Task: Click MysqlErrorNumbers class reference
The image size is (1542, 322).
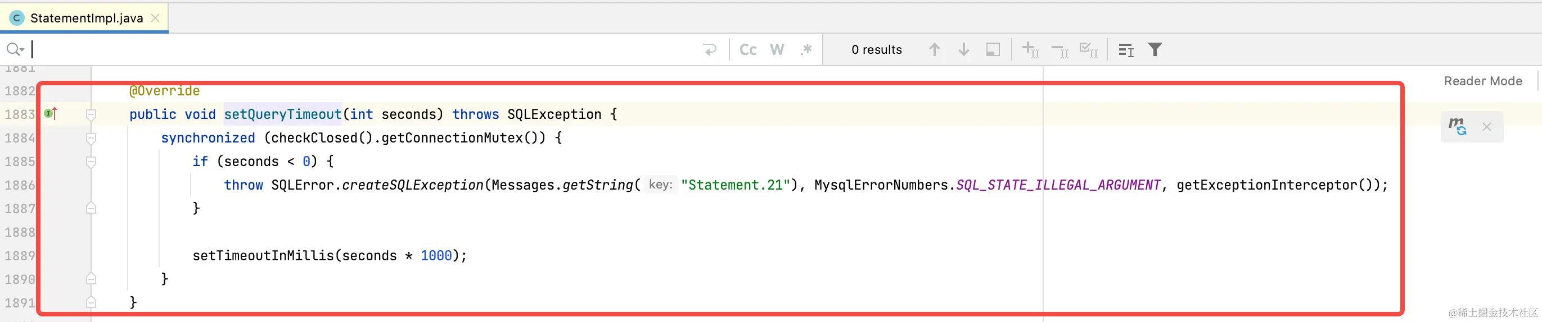Action: 881,185
